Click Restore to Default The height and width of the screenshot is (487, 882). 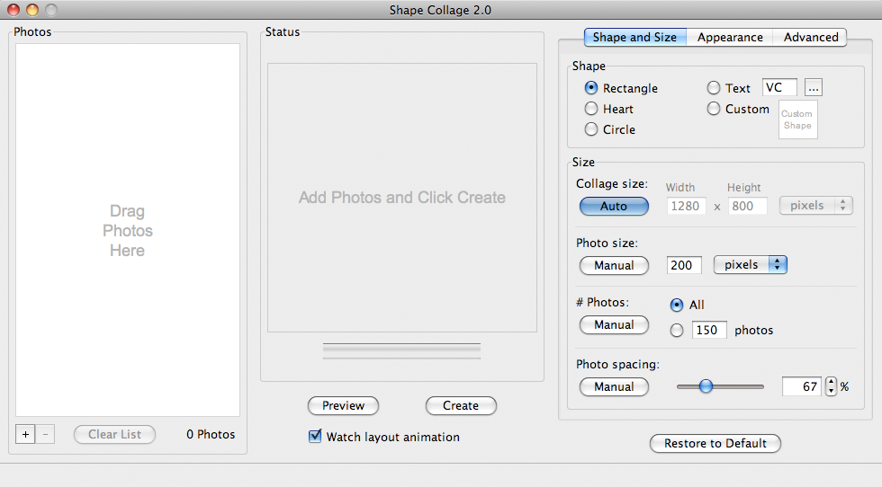[x=715, y=443]
